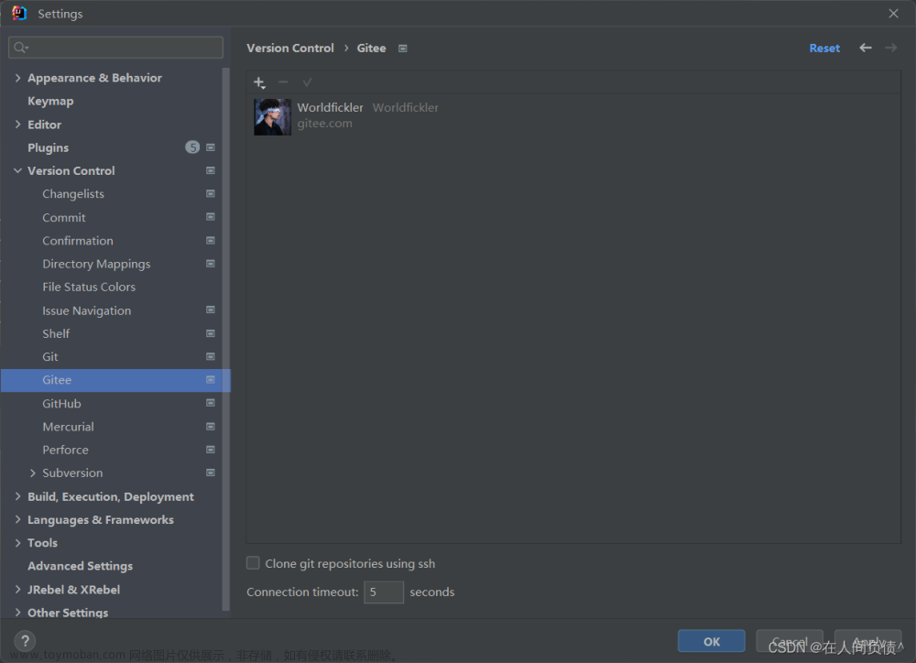The image size is (916, 663).
Task: Click the project-level icon in Plugins row
Action: click(211, 147)
